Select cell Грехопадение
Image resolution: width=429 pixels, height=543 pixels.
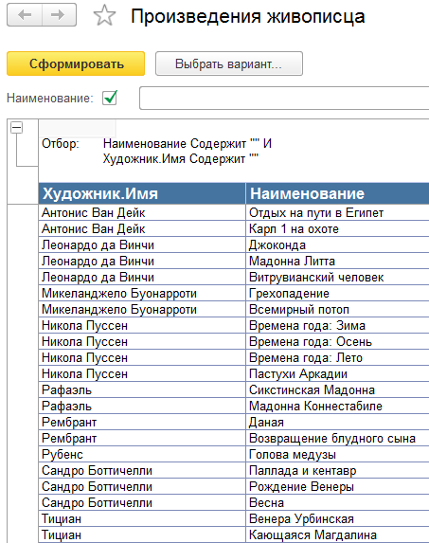pos(337,293)
